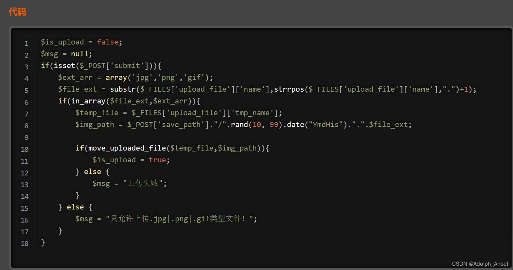
Task: Click the $file_ext = substr line
Action: click(x=267, y=89)
